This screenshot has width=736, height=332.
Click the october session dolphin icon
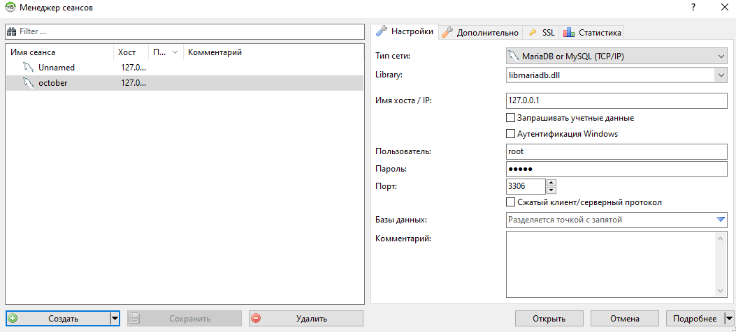(x=27, y=83)
